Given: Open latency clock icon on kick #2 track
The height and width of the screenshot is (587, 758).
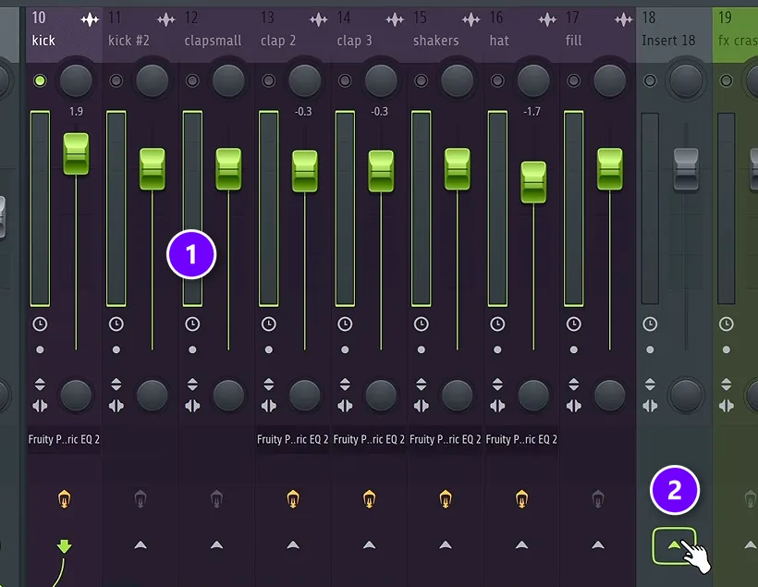Looking at the screenshot, I should tap(116, 324).
